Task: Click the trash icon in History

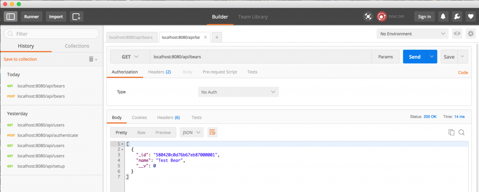Action: 91,59
